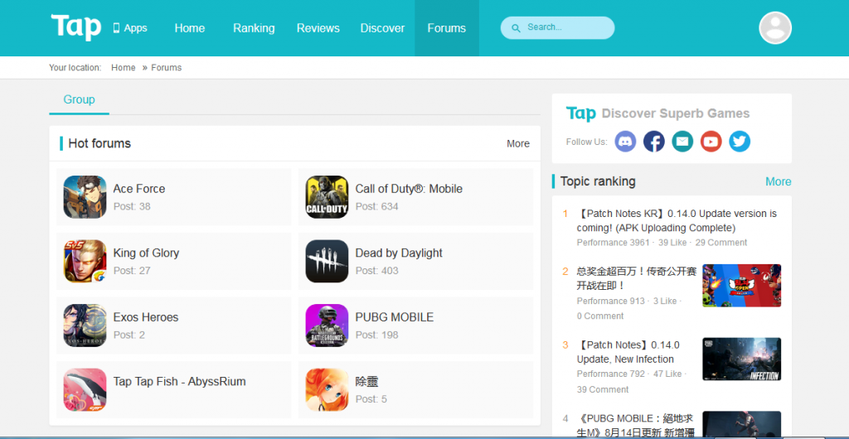
Task: Click the Dead by Daylight icon
Action: point(327,261)
